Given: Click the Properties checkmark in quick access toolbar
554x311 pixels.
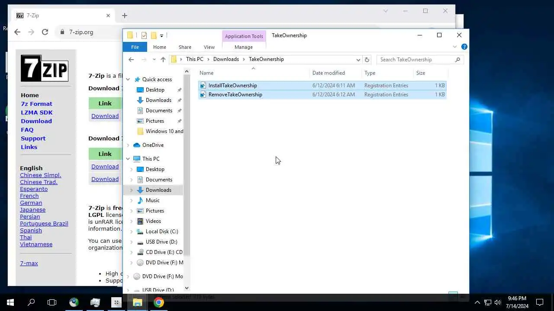Looking at the screenshot, I should [x=144, y=35].
